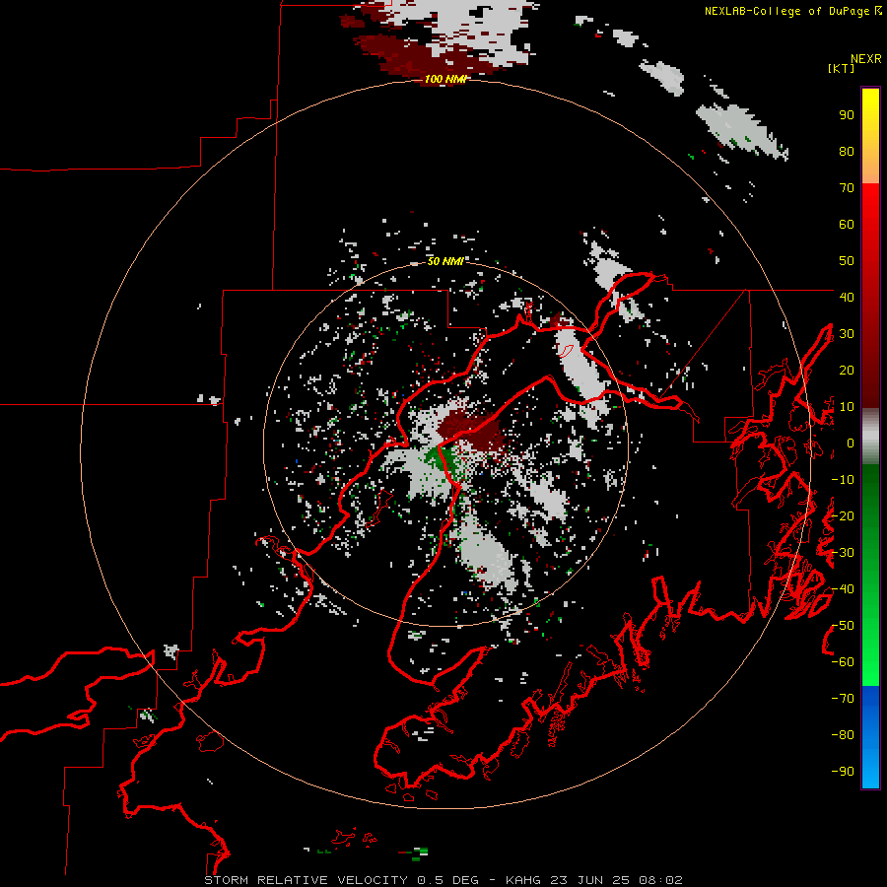
Task: Select the 100 NMI range ring label
Action: point(445,79)
